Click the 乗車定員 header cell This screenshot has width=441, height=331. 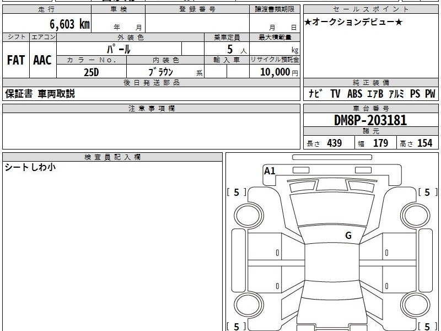(227, 37)
